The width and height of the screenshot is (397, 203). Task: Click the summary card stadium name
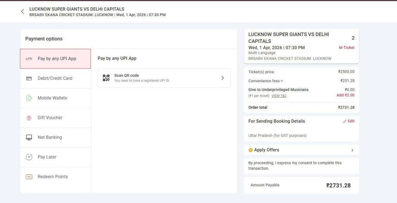[x=290, y=58]
